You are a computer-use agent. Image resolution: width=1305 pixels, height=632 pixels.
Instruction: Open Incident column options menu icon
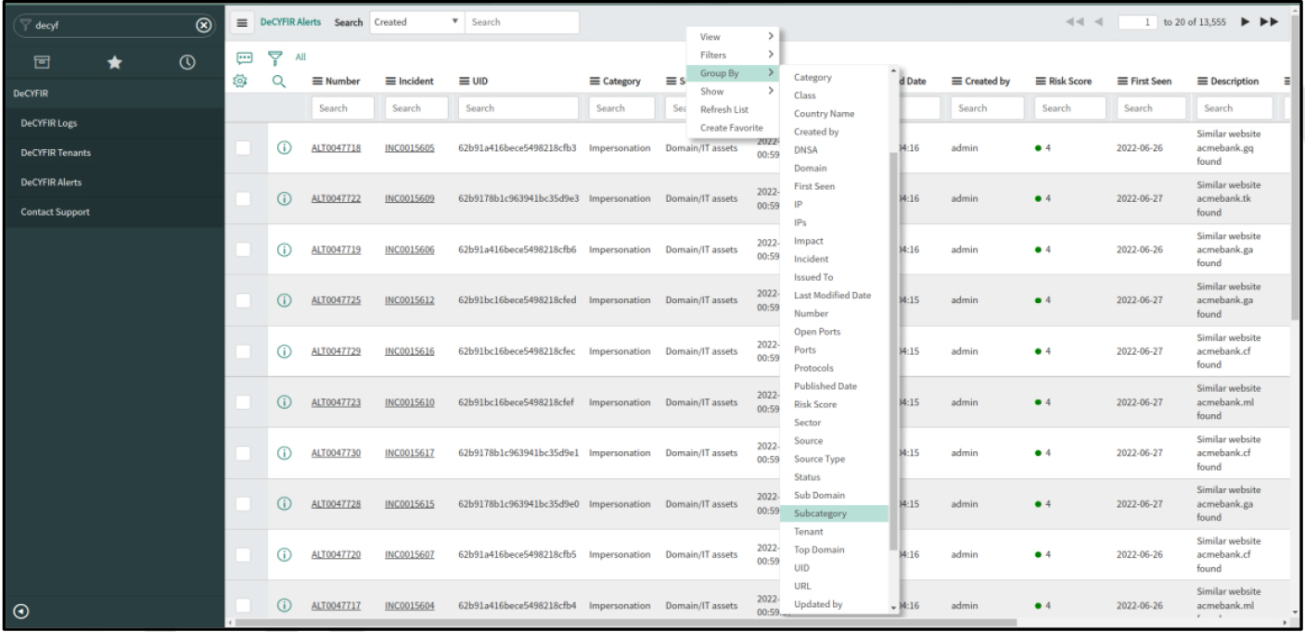[390, 82]
